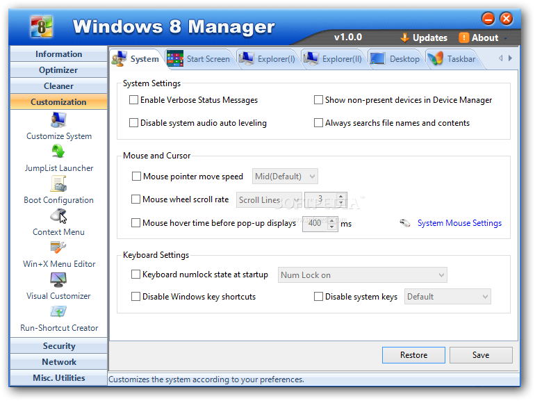The width and height of the screenshot is (535, 401).
Task: Switch to the Explorer(I) tab
Action: click(x=267, y=59)
